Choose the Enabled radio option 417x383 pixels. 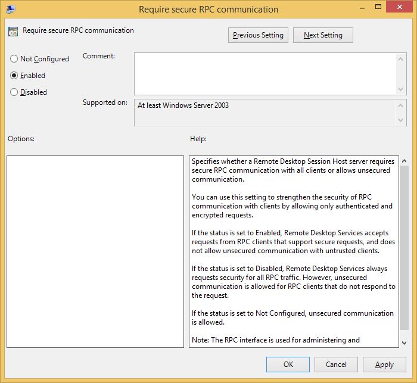14,76
